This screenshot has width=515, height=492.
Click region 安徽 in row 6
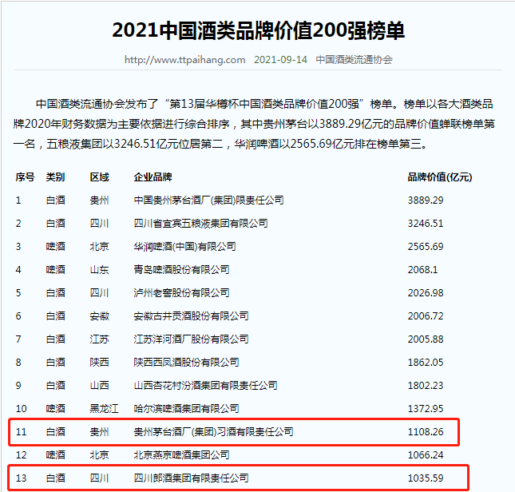100,316
